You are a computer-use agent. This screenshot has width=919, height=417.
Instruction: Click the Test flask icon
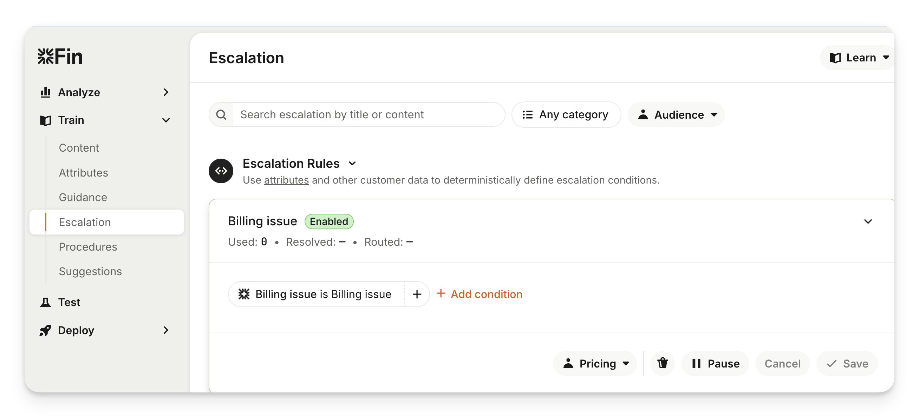pyautogui.click(x=45, y=302)
